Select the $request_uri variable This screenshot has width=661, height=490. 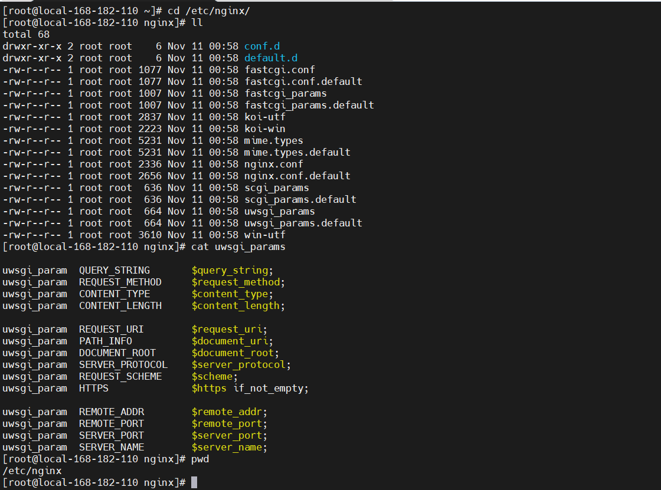[x=227, y=330]
